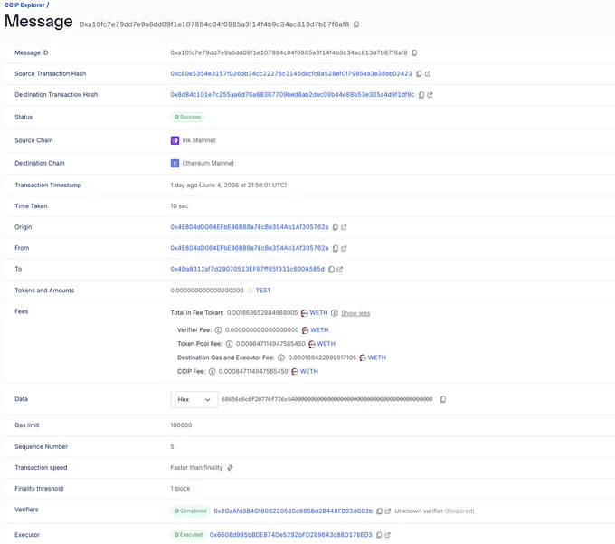Screen dimensions: 615x544
Task: Click the Finality threshold value '1 block'
Action: point(180,489)
